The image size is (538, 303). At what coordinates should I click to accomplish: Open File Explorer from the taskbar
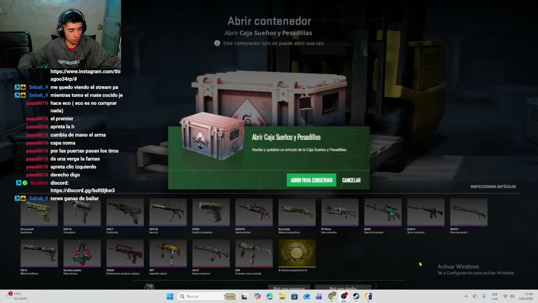282,296
